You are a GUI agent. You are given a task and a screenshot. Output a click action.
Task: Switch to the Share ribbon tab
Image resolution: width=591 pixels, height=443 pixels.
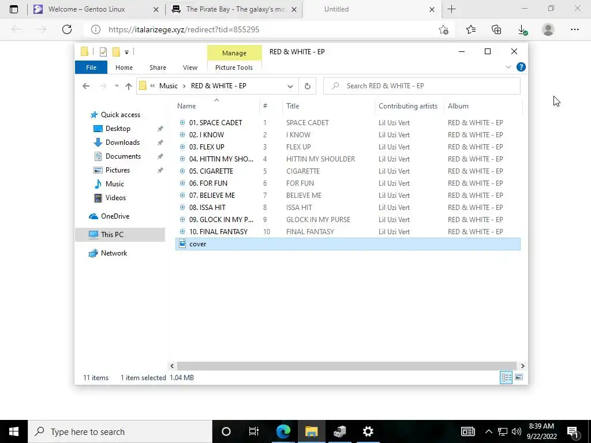[x=158, y=67]
